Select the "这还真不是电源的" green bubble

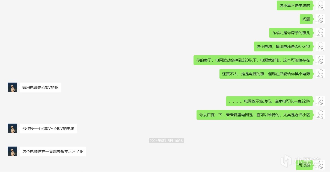tap(295, 5)
